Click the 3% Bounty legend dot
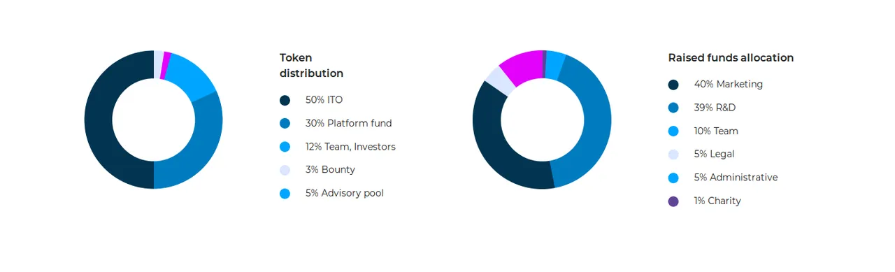The width and height of the screenshot is (895, 272). point(285,170)
